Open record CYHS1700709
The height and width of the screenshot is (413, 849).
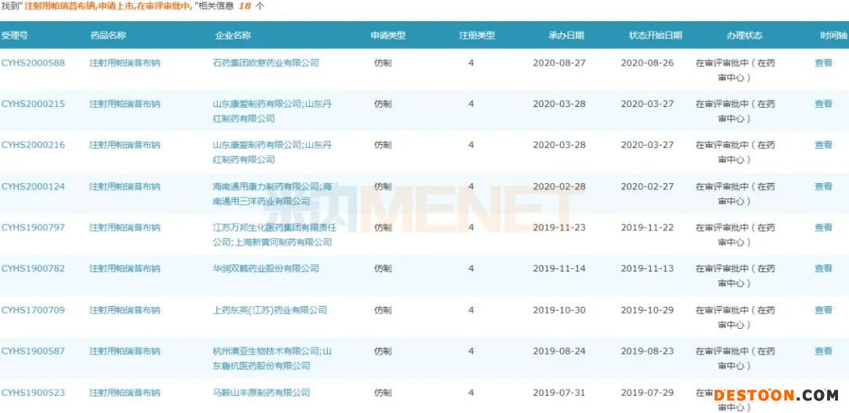33,310
